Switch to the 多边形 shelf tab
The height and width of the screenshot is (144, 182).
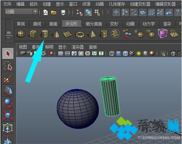pos(72,23)
